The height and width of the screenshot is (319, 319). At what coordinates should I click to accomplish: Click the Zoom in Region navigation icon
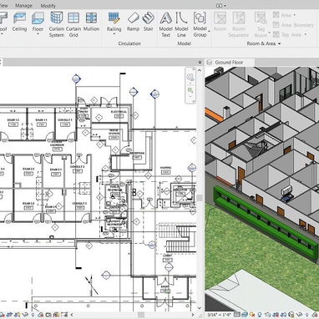(190, 90)
